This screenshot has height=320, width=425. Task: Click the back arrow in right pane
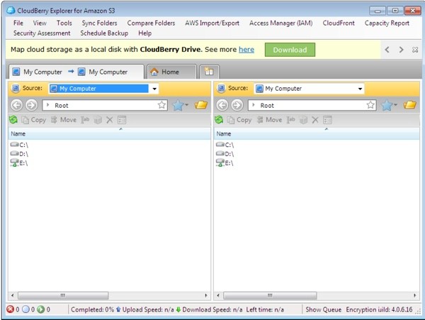coord(222,105)
